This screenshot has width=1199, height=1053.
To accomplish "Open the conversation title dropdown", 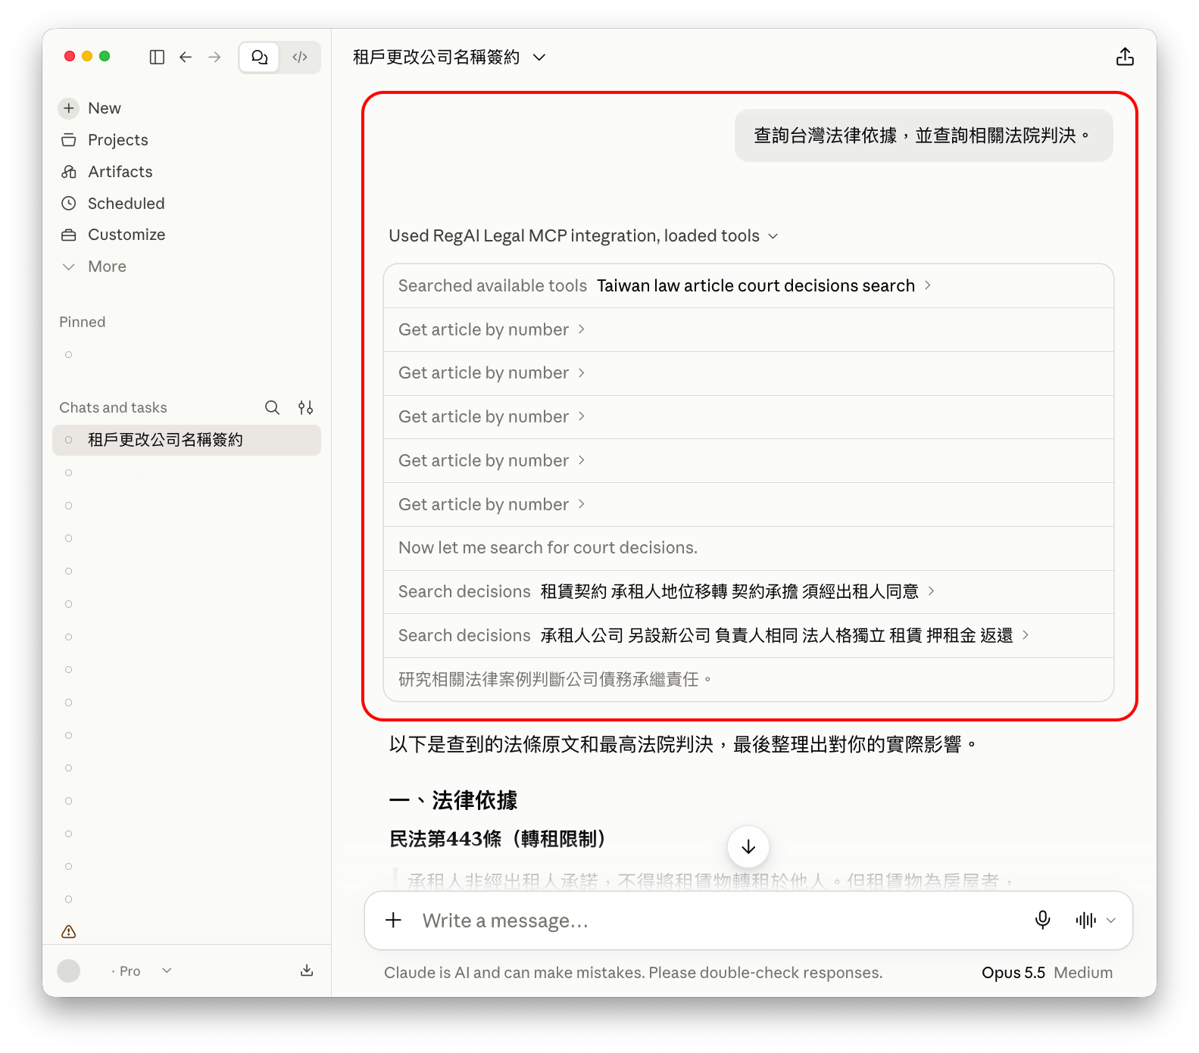I will (x=539, y=58).
